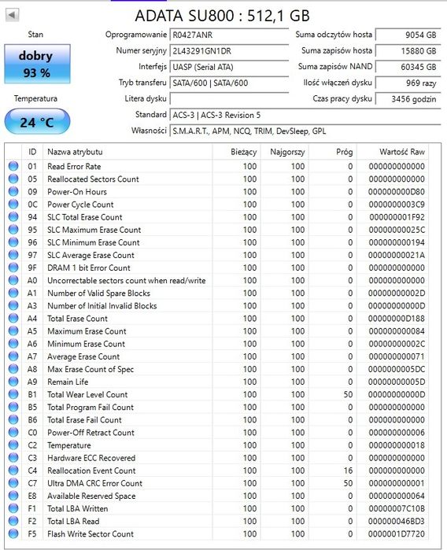This screenshot has width=447, height=550.
Task: Click the 'dobry 93 %' health status button
Action: click(x=37, y=64)
